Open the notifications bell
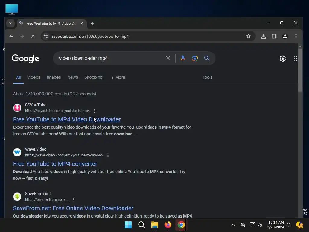 tap(288, 225)
